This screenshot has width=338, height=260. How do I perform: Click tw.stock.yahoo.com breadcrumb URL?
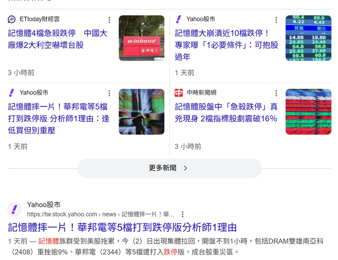[101, 214]
